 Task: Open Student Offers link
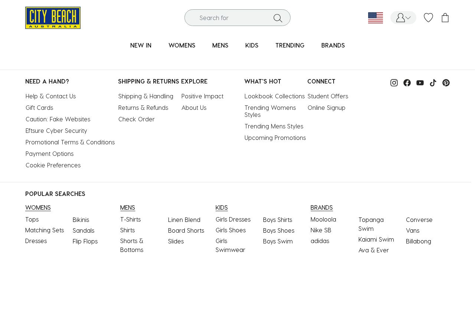pos(328,96)
